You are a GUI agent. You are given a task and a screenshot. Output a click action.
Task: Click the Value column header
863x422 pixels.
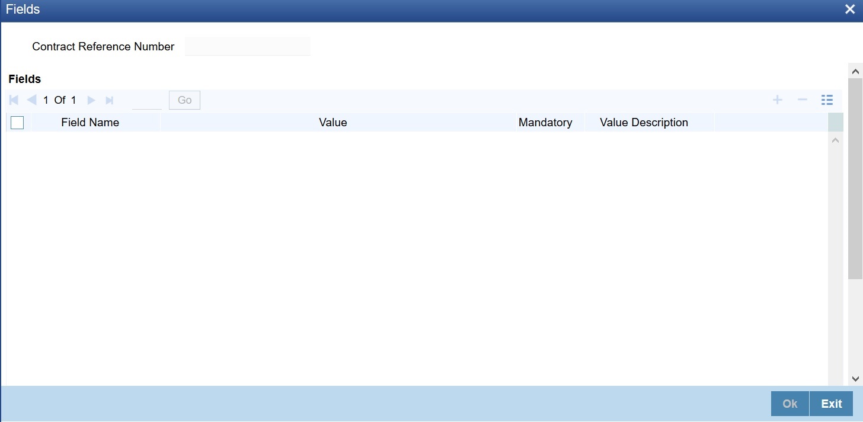click(333, 123)
